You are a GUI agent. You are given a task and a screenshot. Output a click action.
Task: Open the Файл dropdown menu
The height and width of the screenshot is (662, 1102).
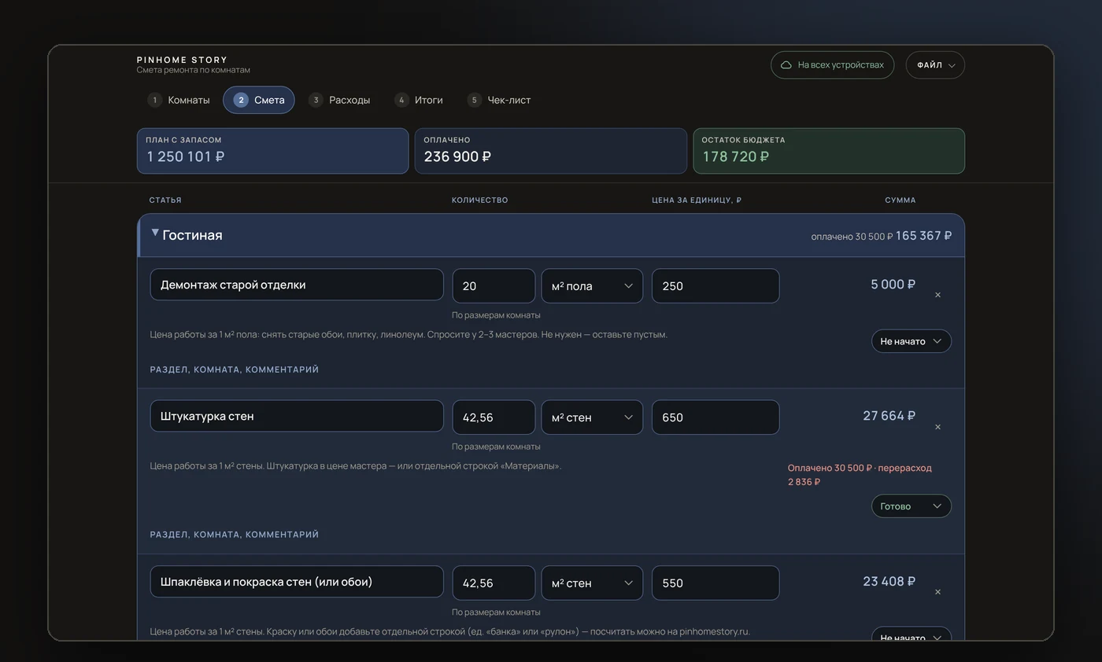click(935, 65)
